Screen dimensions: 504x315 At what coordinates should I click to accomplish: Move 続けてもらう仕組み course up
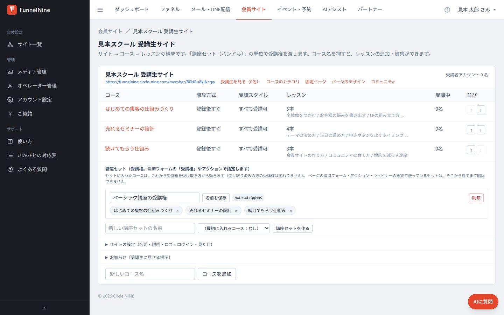pos(471,150)
